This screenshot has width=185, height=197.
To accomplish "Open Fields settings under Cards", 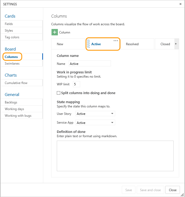I will pyautogui.click(x=21, y=24).
